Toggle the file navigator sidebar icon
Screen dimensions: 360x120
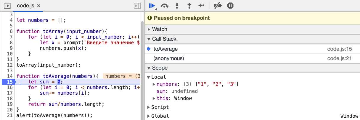click(x=7, y=6)
